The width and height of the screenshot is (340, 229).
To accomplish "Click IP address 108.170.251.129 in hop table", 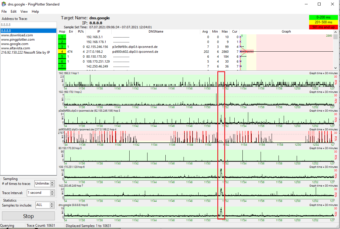I will click(98, 61).
